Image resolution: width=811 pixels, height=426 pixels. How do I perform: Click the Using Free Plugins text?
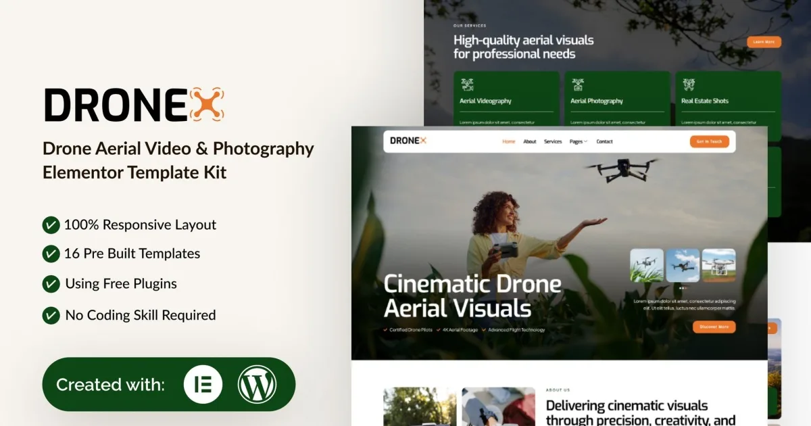click(x=121, y=284)
